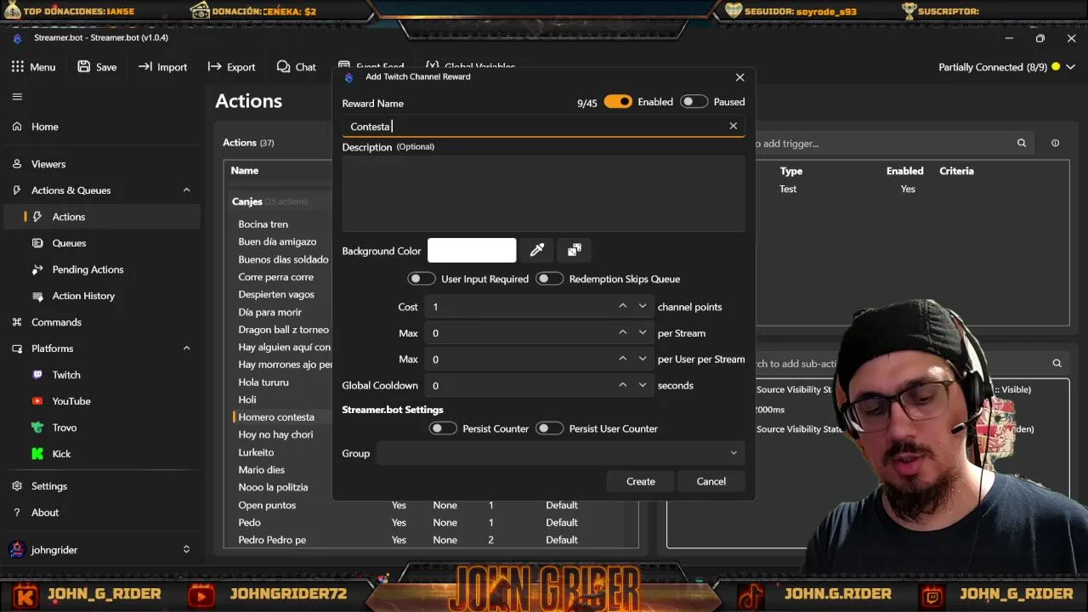Toggle Redemption Skips Queue
The height and width of the screenshot is (612, 1088).
coord(550,279)
